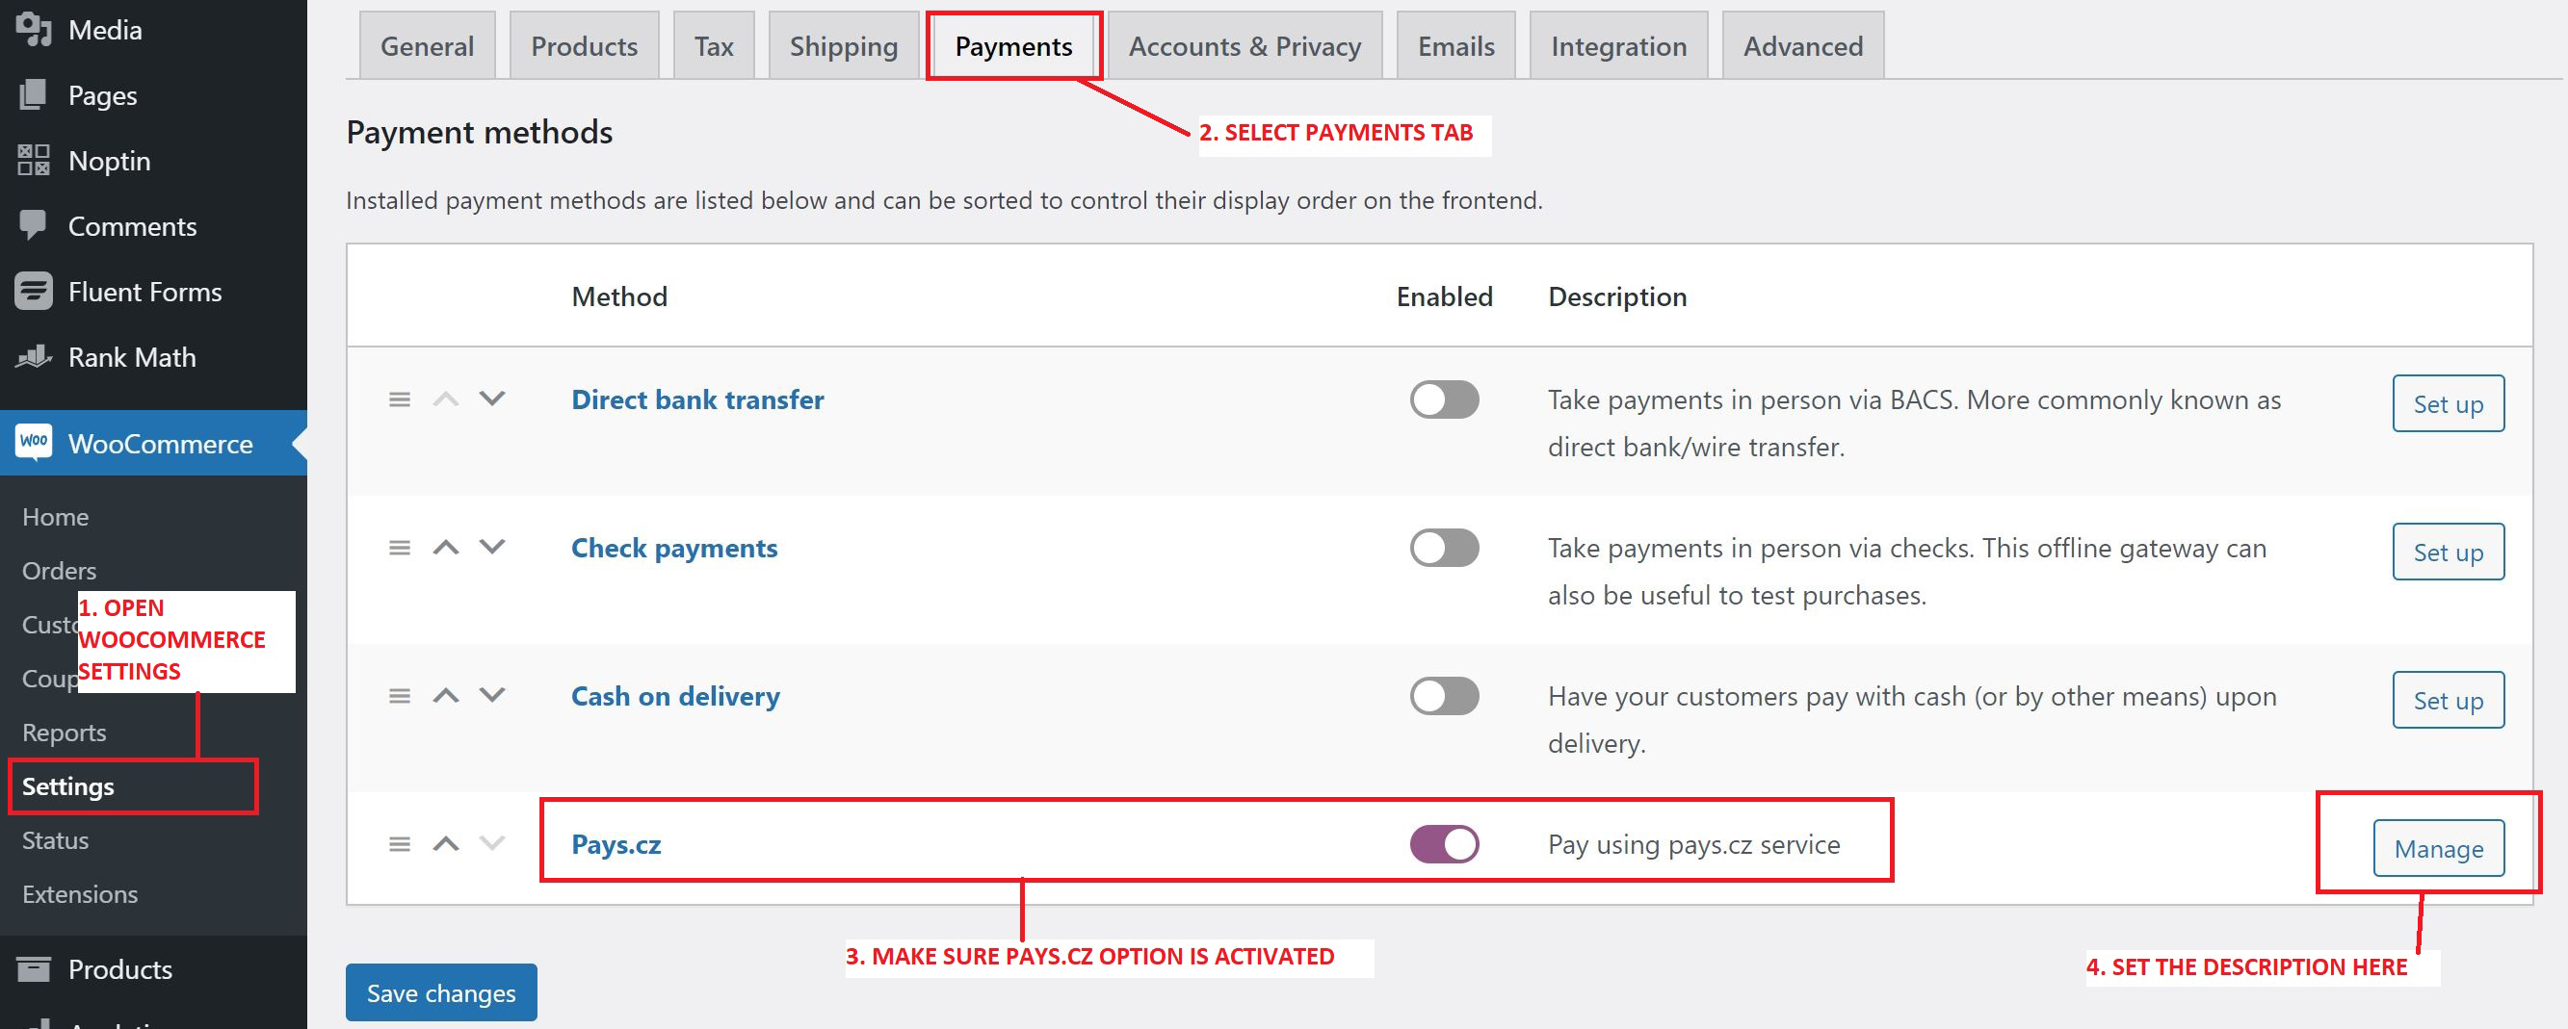Click the WooCommerce Woo logo icon
The height and width of the screenshot is (1029, 2568).
point(34,442)
